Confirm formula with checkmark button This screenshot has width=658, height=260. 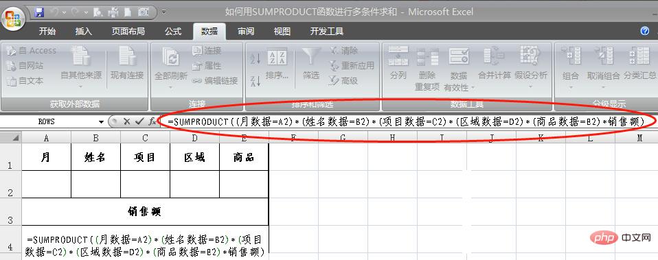click(139, 121)
